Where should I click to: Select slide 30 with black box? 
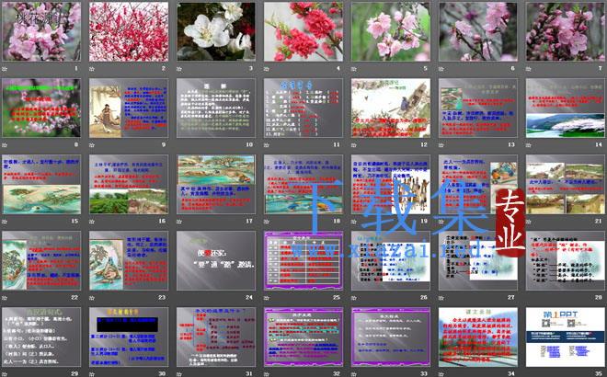129,337
